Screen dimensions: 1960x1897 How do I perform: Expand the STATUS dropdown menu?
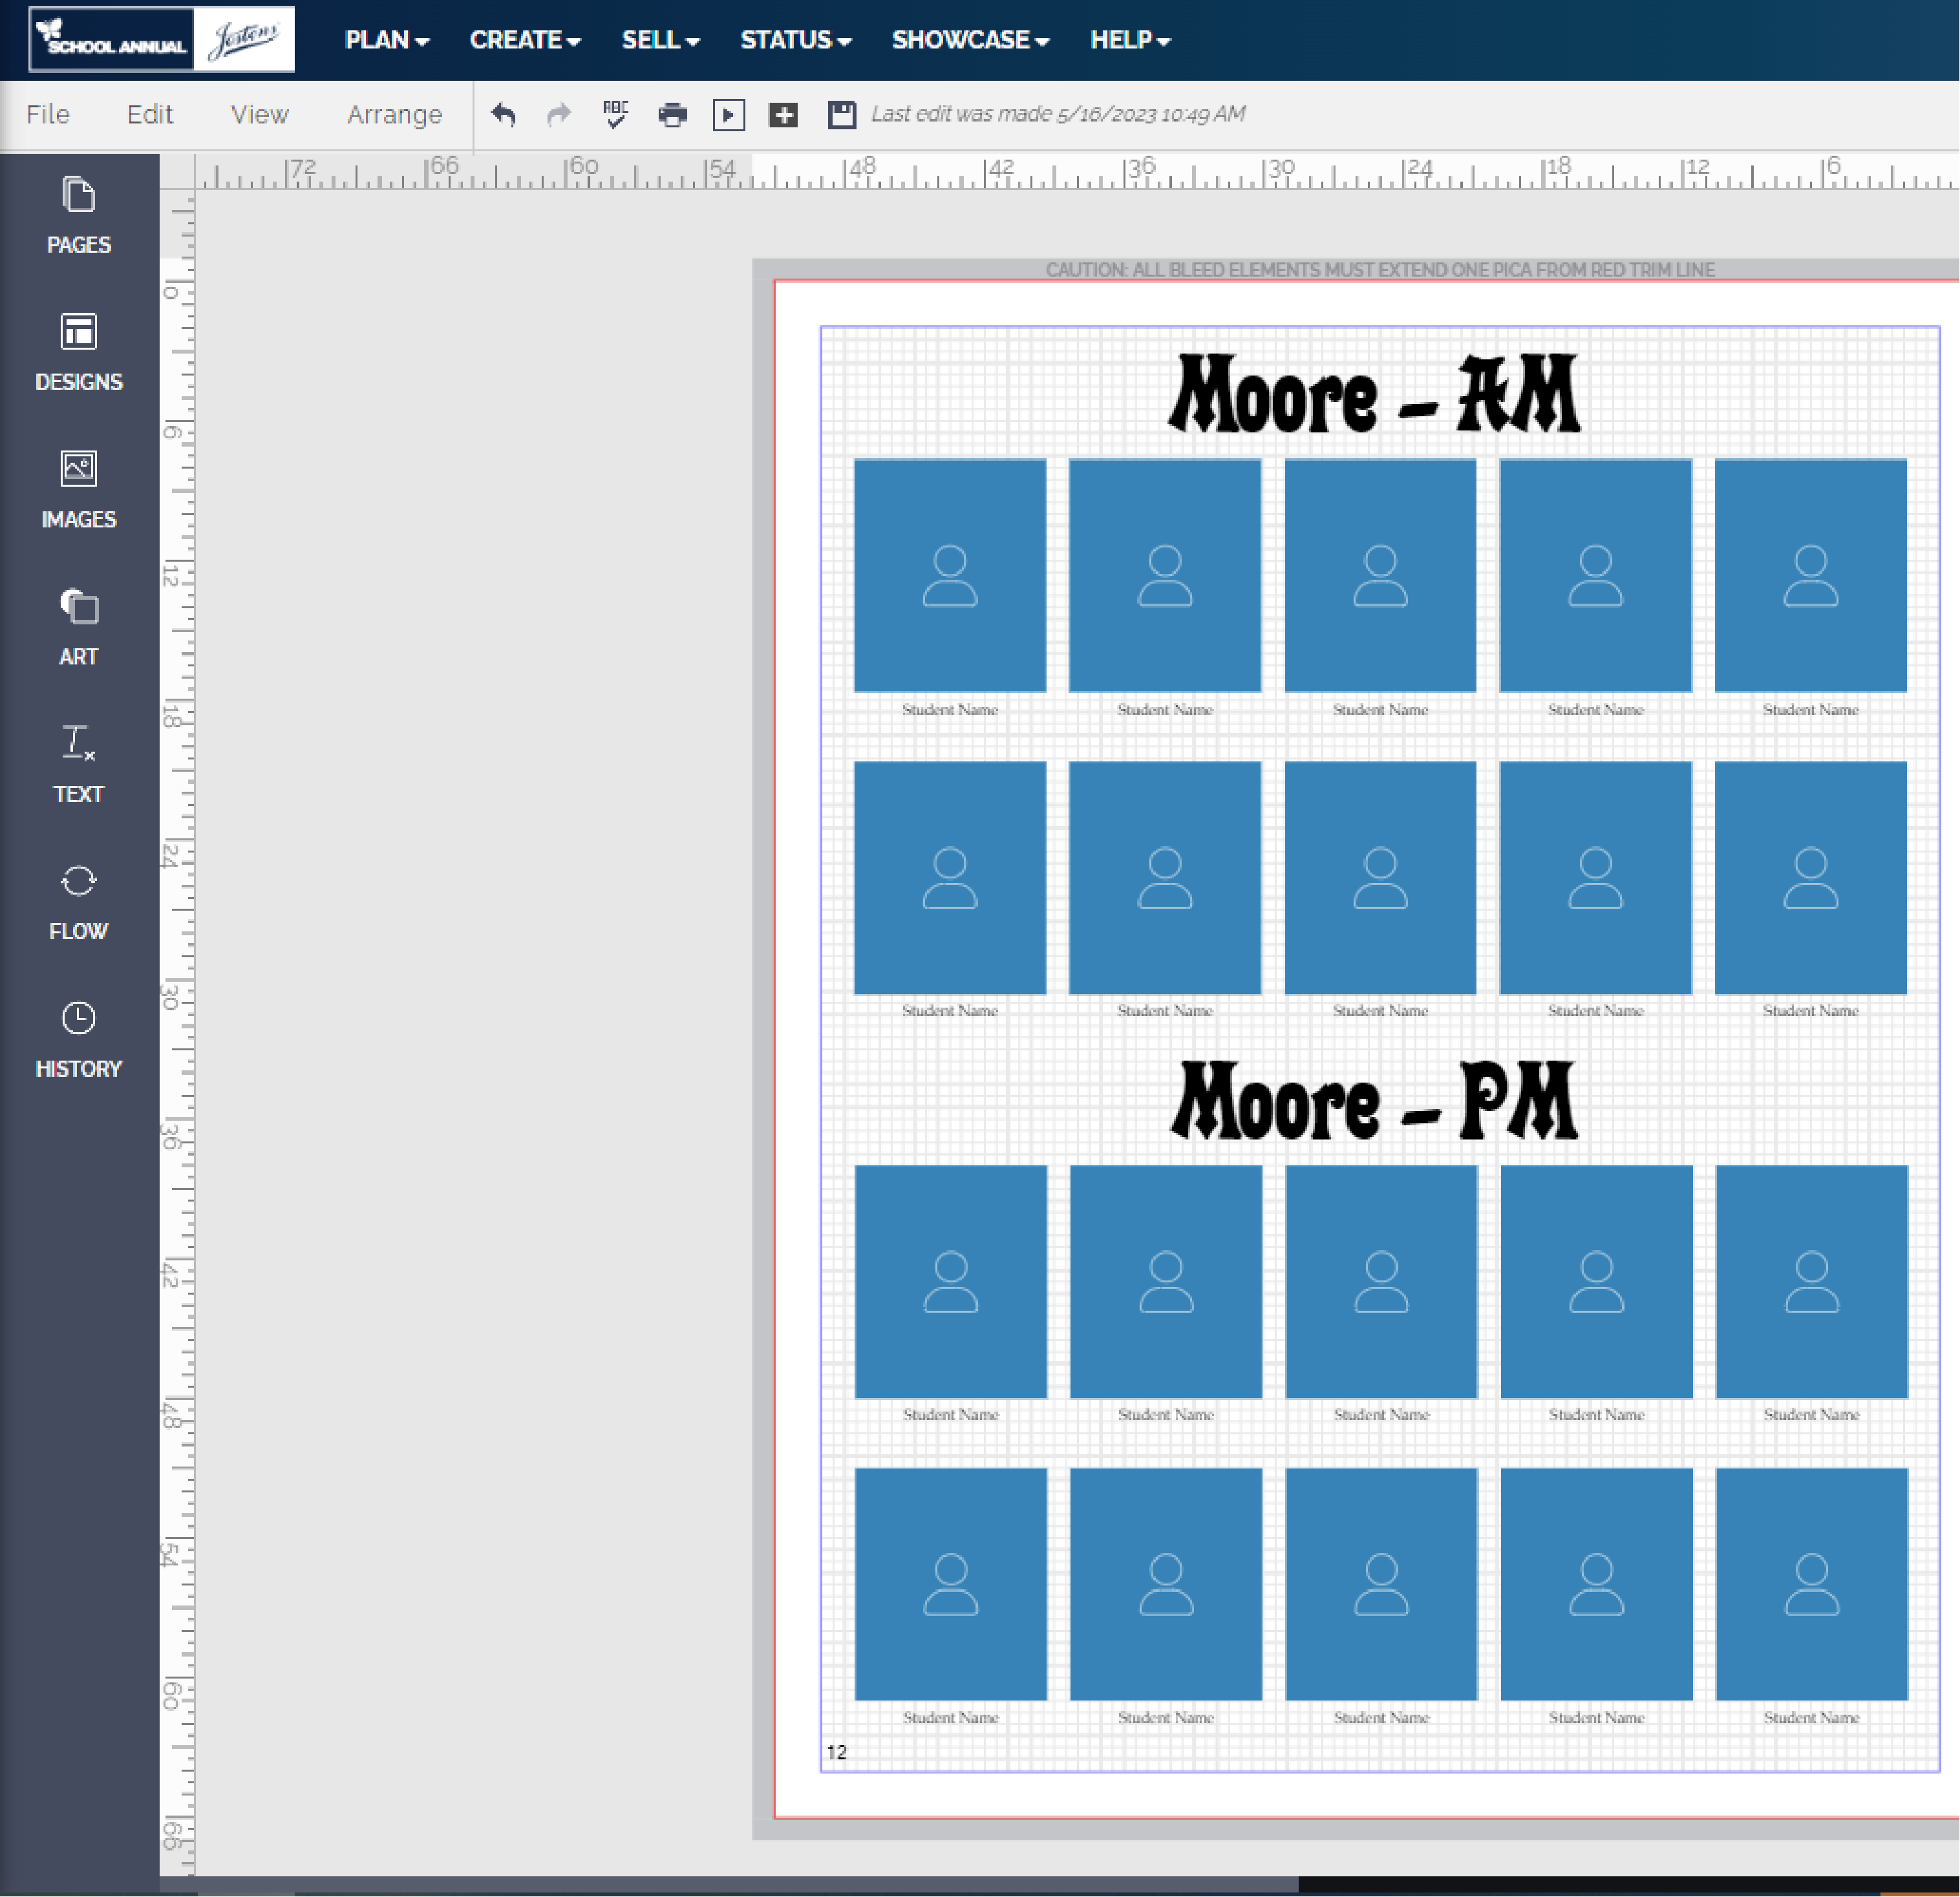pos(795,40)
